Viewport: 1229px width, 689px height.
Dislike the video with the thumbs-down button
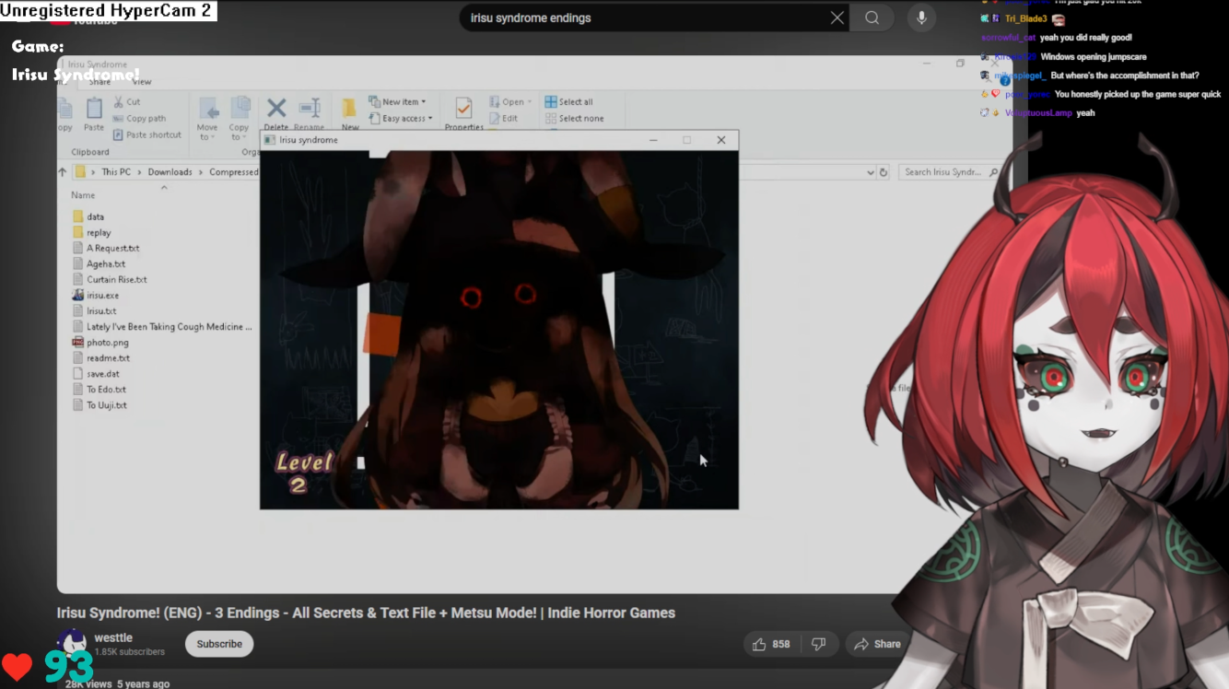(818, 644)
